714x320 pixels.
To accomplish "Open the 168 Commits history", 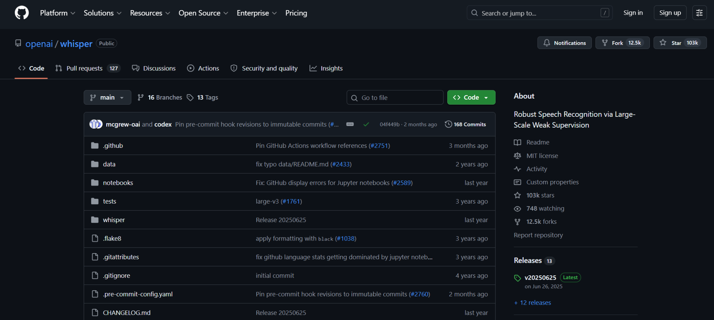I will tap(465, 124).
